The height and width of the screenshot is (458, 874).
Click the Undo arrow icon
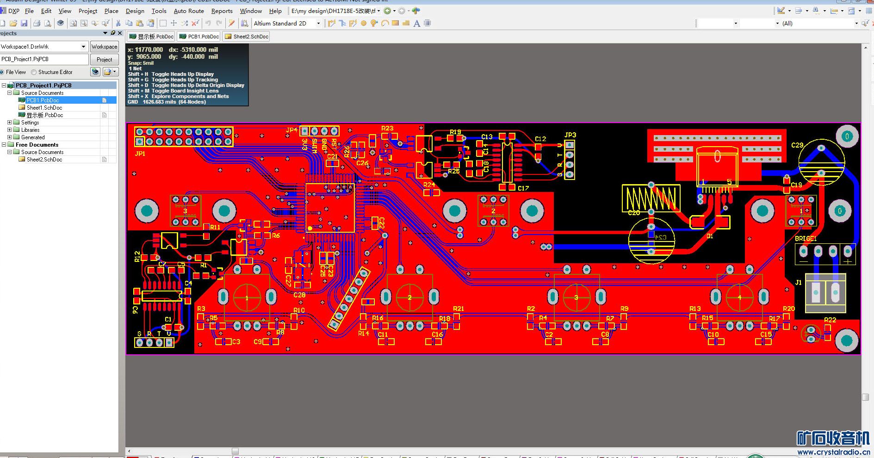pos(208,23)
